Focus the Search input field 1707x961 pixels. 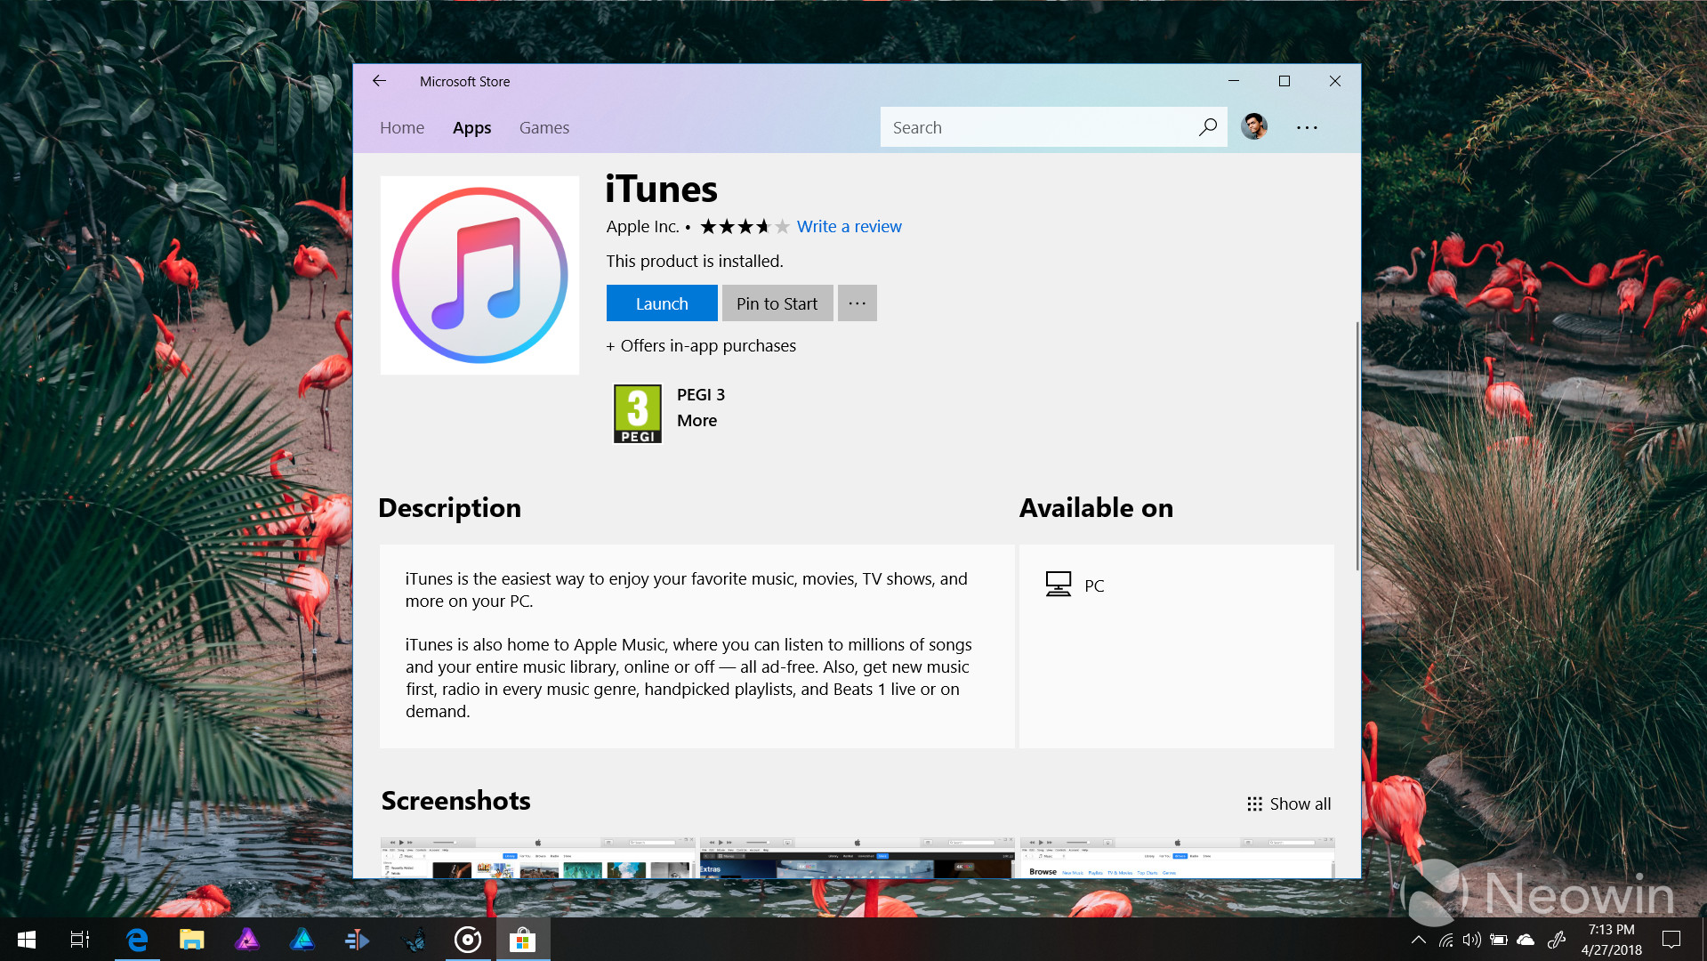[x=1036, y=127]
